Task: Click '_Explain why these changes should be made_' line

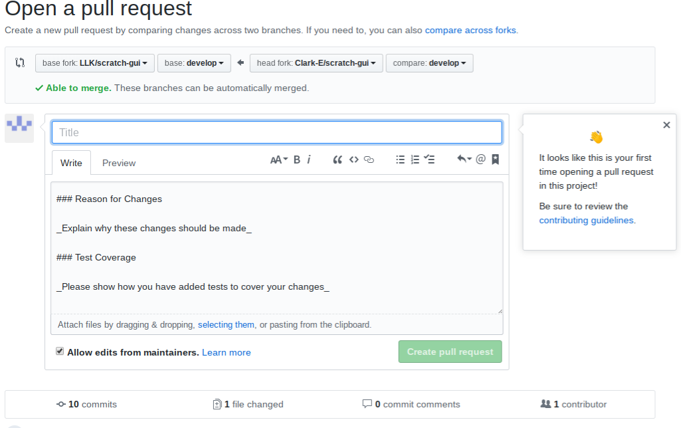Action: [x=154, y=229]
